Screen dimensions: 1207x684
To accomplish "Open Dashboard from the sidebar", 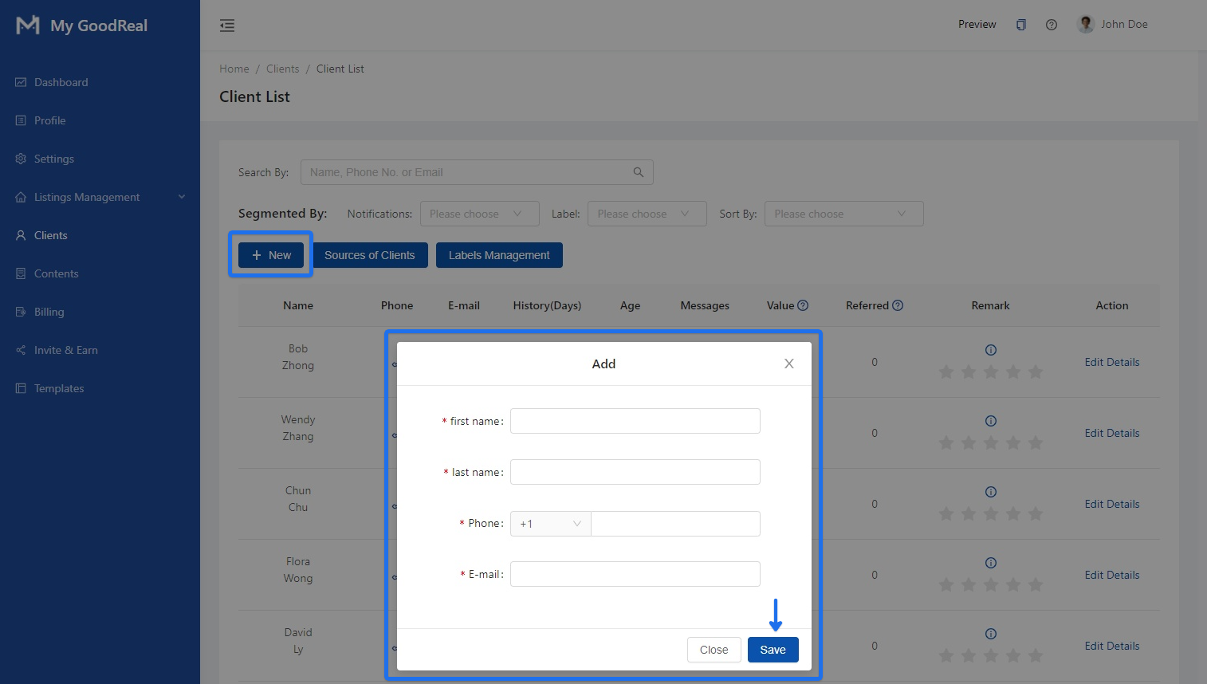I will pyautogui.click(x=61, y=82).
